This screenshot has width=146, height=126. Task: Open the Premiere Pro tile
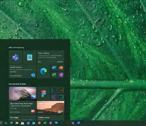tap(54, 97)
